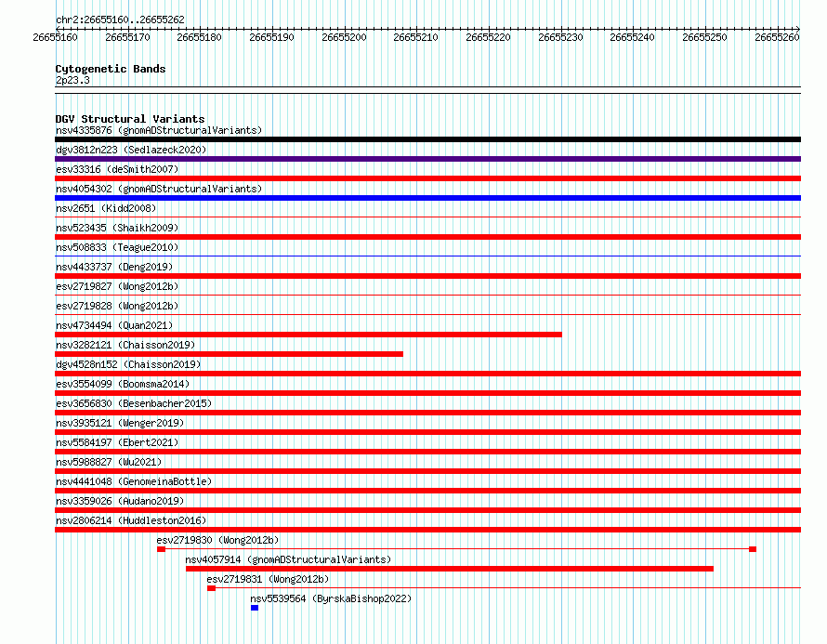Select the blue nsv4054302 variant bar
Viewport: 827px width, 644px height.
(427, 198)
